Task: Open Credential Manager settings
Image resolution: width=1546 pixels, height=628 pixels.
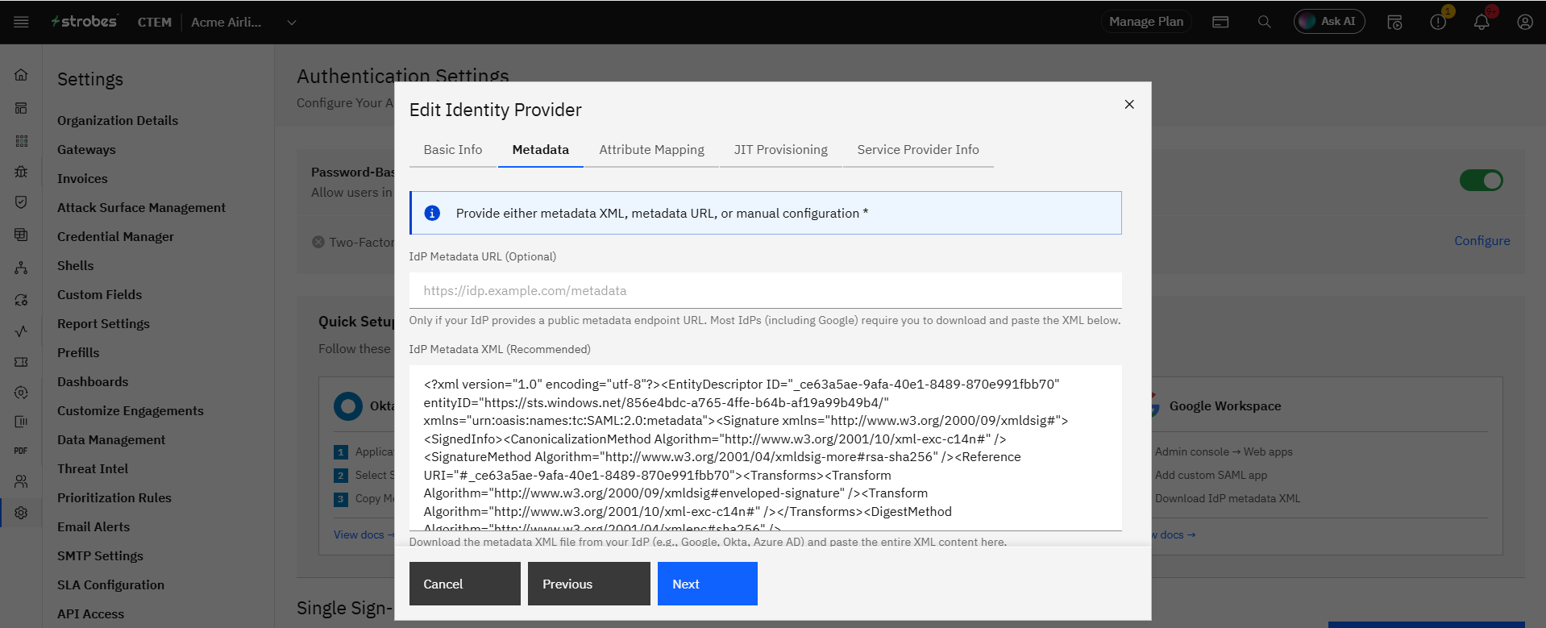Action: tap(115, 236)
